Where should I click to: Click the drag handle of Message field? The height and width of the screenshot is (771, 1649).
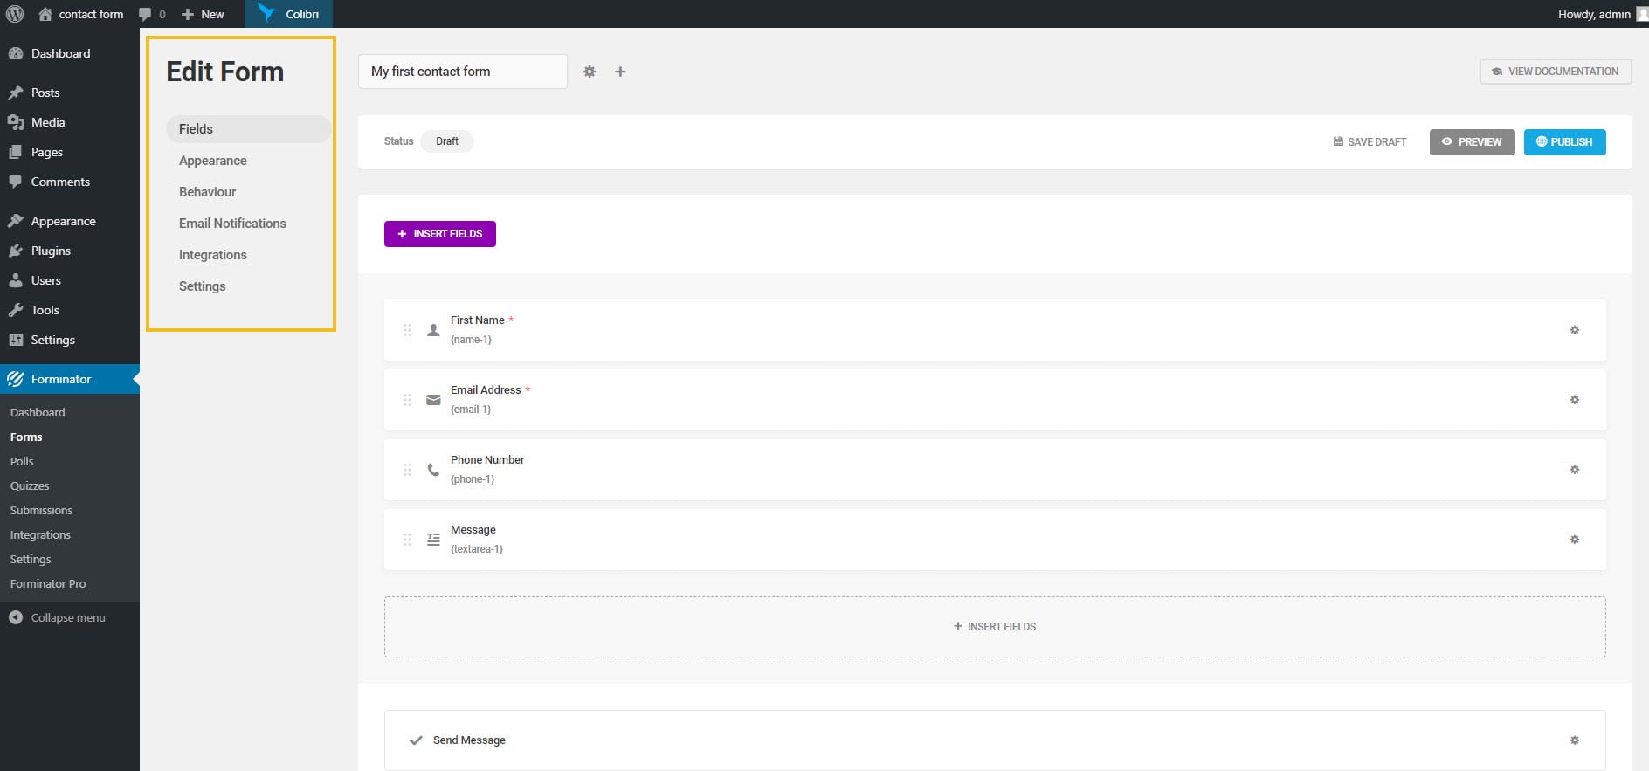pyautogui.click(x=407, y=540)
